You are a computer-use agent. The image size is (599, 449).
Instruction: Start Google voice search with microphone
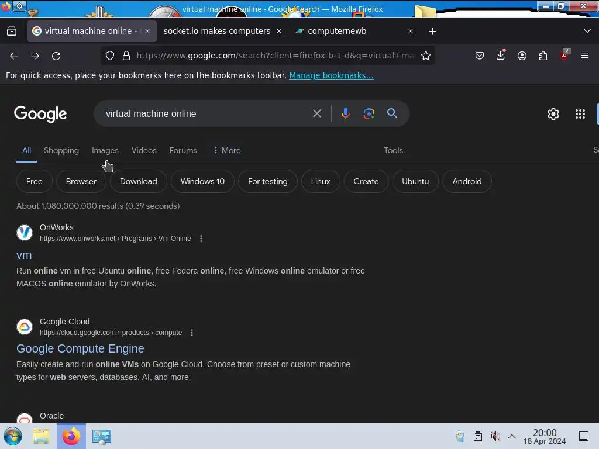(345, 113)
